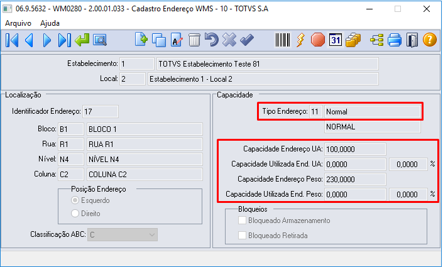Click the Tipo Endereço code field
443x267 pixels.
316,112
